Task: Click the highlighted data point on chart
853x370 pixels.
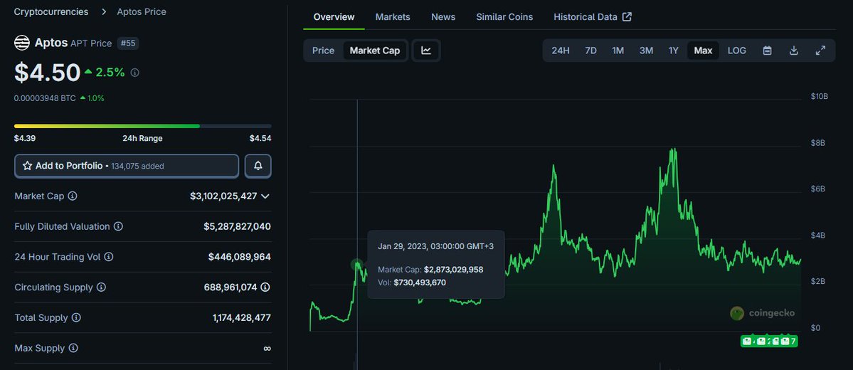Action: (357, 265)
